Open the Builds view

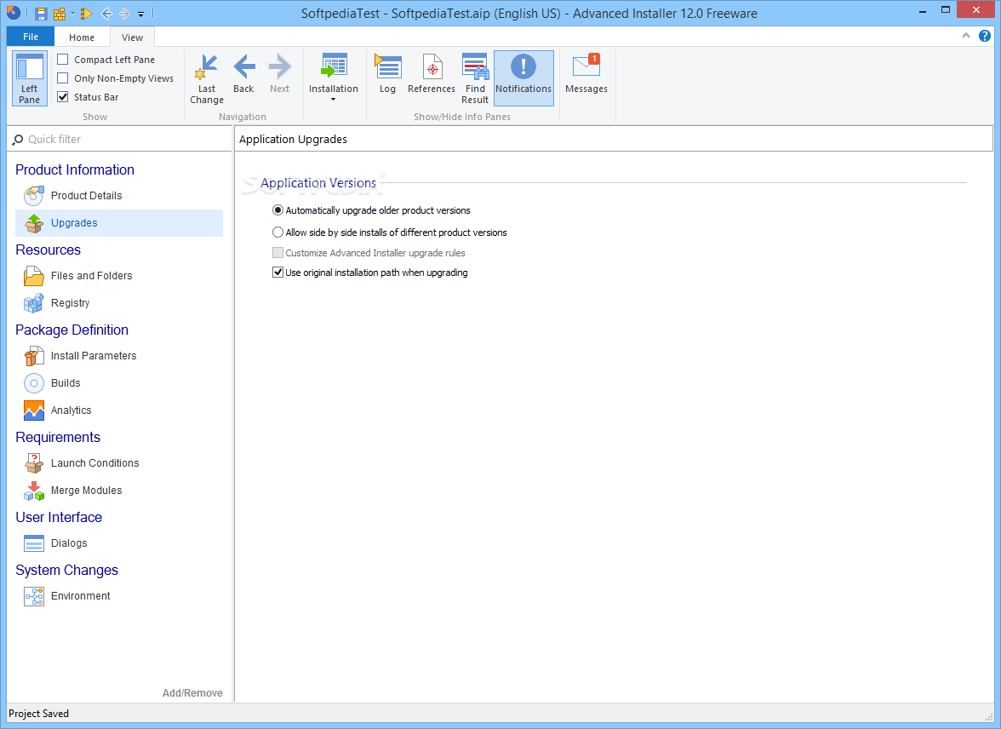[119, 382]
